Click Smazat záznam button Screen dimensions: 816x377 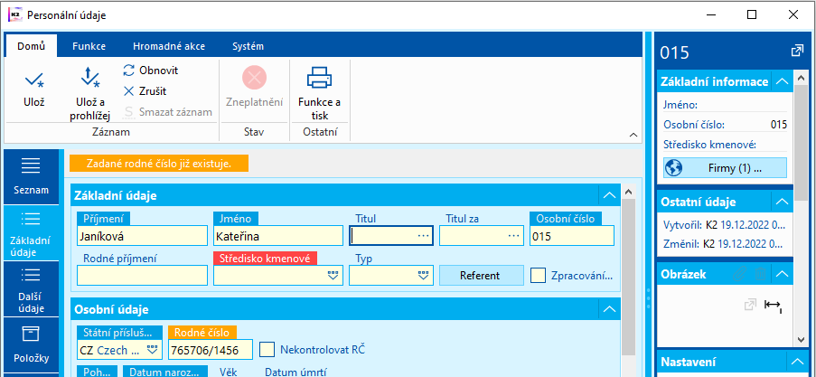pos(169,112)
